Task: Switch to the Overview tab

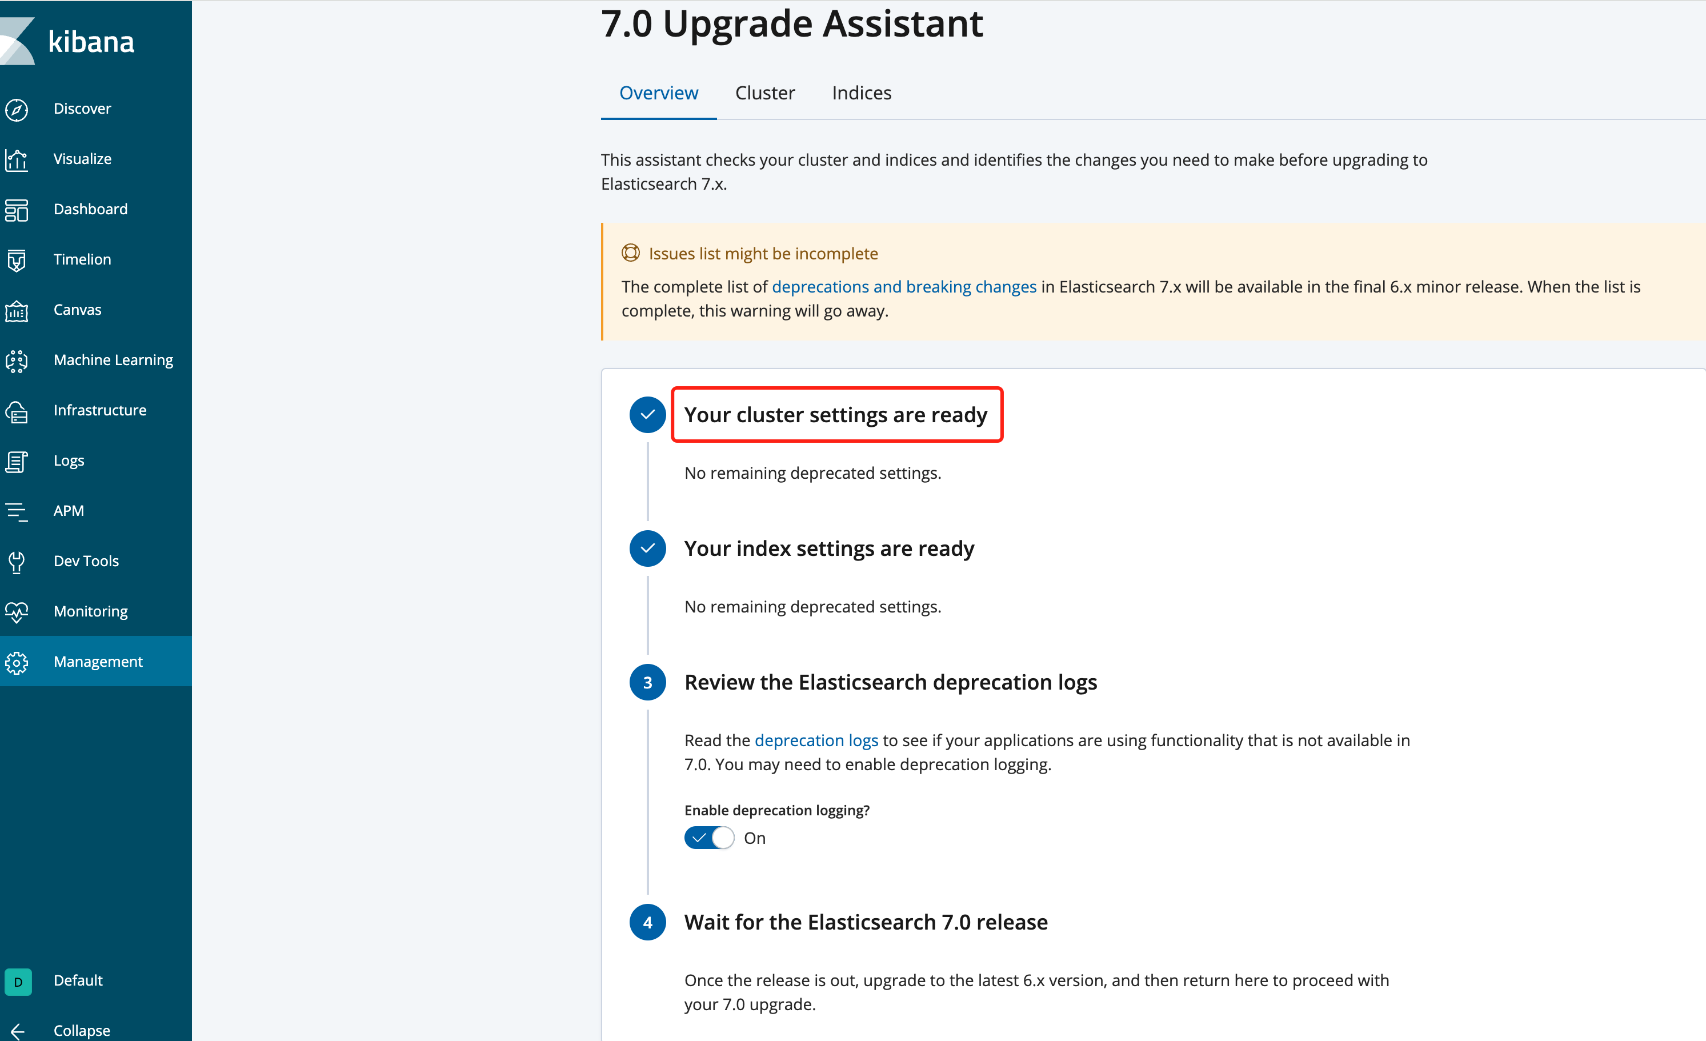Action: tap(658, 93)
